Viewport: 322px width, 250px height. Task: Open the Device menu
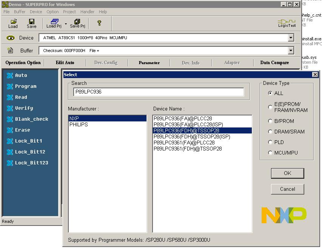coord(36,12)
